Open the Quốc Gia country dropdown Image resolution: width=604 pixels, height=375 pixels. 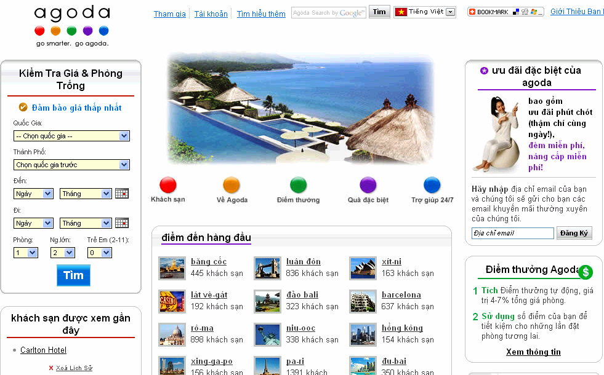coord(71,136)
